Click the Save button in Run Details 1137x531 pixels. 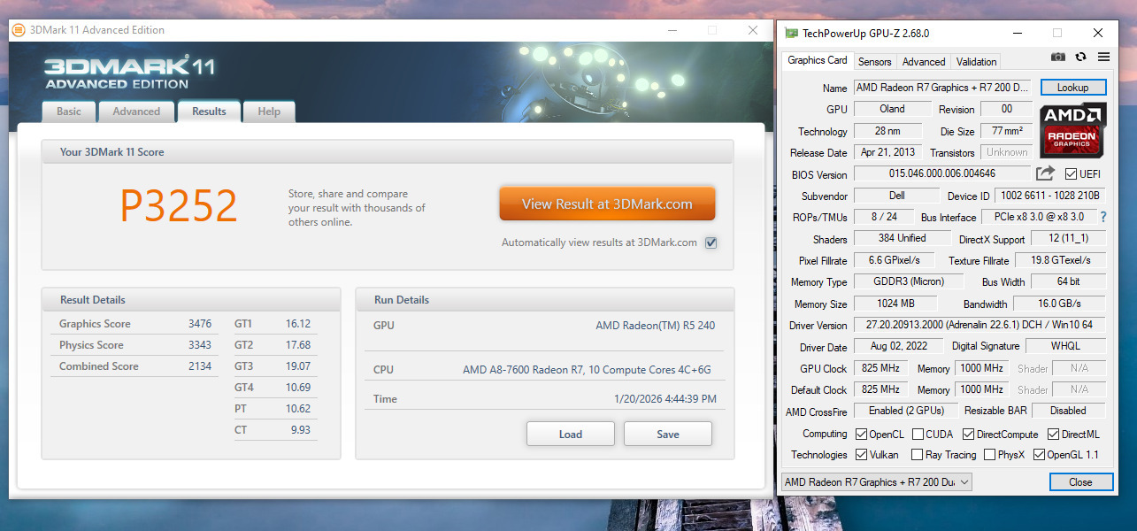(668, 434)
